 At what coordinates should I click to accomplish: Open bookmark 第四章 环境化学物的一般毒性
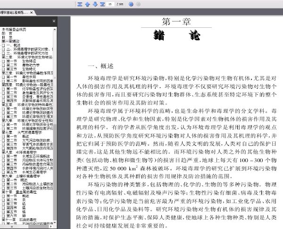[x=27, y=85]
